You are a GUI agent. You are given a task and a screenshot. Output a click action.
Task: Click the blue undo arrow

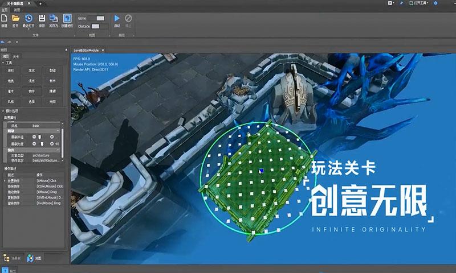[3, 42]
